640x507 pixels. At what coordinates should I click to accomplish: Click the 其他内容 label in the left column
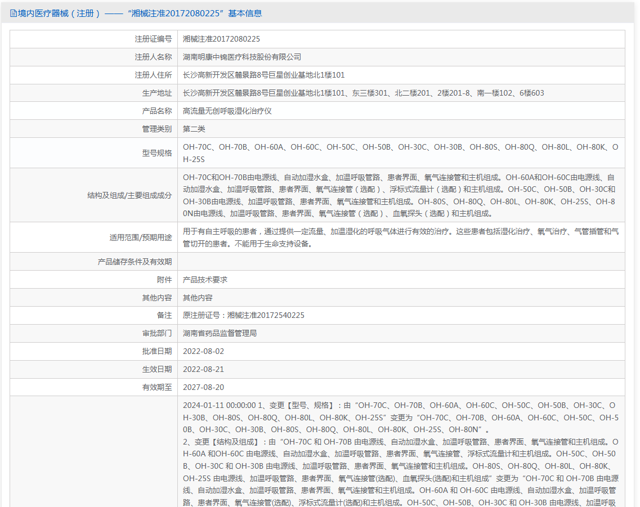tap(157, 298)
